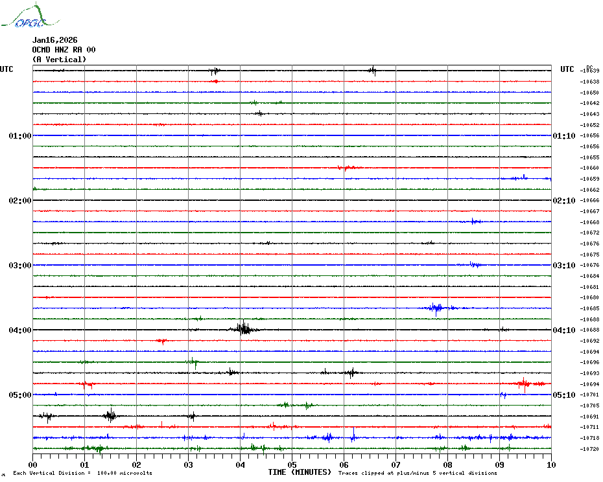
Task: Click the 05 minute tick on bottom axis
Action: pos(292,465)
